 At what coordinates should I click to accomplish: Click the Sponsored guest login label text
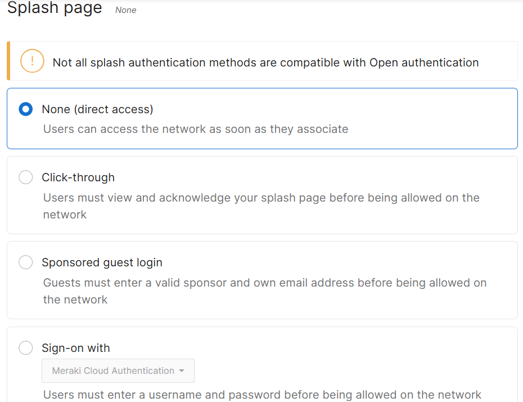point(102,262)
